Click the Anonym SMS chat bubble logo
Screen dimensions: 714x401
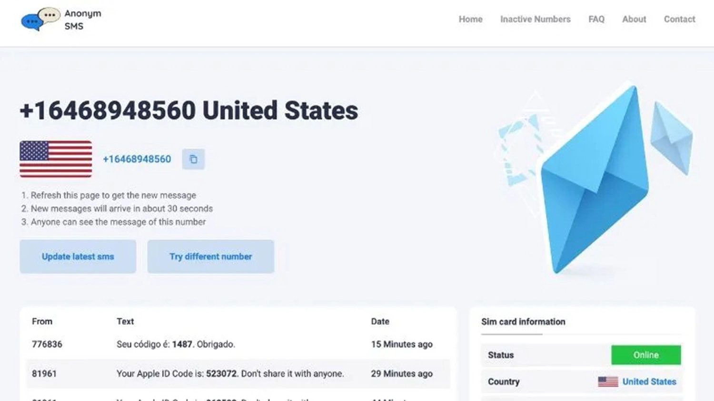pyautogui.click(x=40, y=19)
